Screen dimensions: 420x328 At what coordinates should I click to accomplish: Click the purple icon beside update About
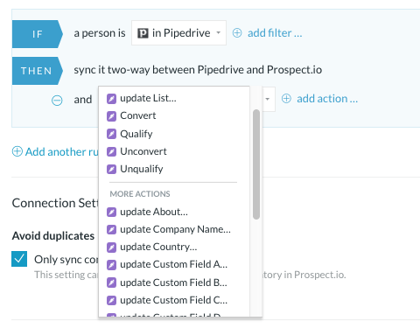coord(111,212)
